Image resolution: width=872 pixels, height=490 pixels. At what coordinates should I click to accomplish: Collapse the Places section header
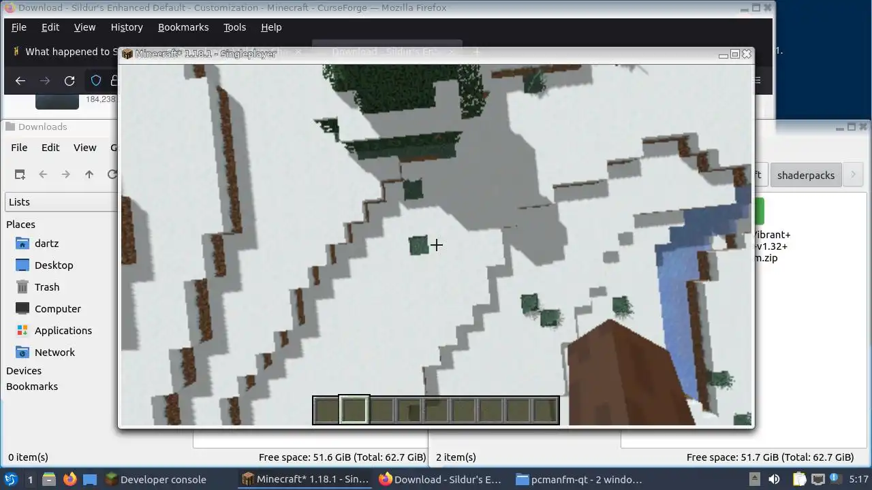coord(20,224)
